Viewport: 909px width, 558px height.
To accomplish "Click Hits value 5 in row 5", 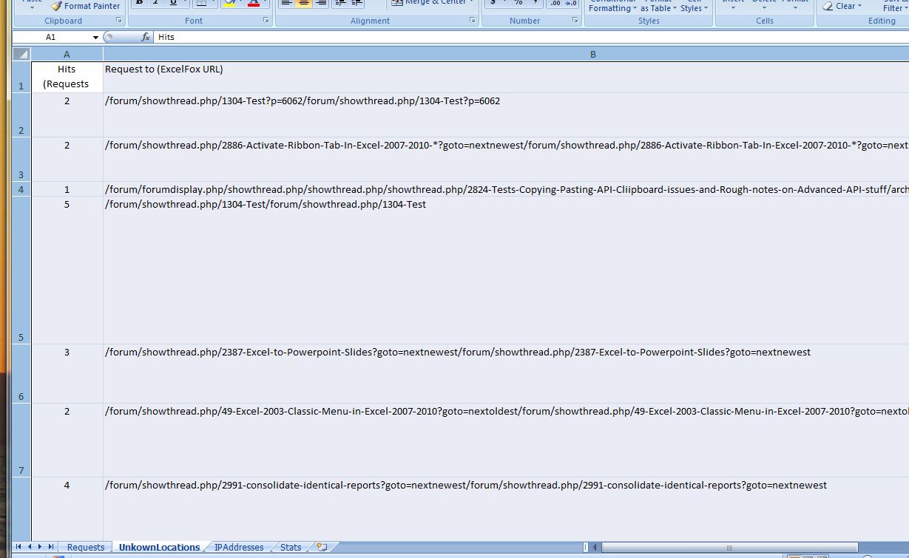I will (x=67, y=270).
